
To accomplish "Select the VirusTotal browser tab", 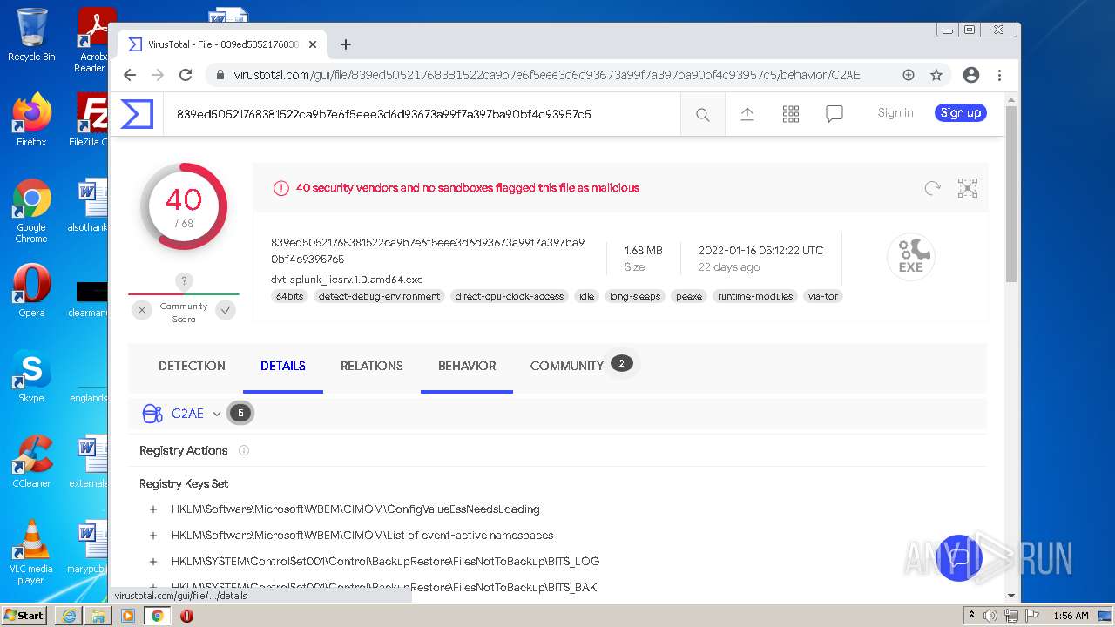I will (x=223, y=44).
